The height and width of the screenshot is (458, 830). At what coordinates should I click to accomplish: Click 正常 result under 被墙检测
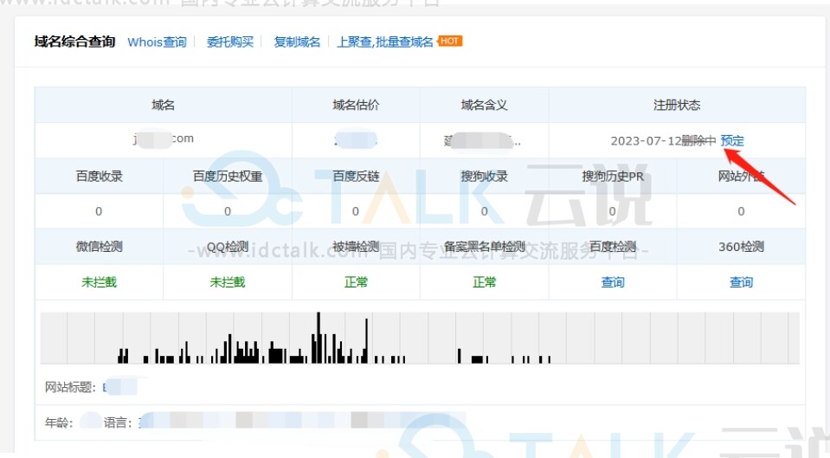click(x=356, y=282)
